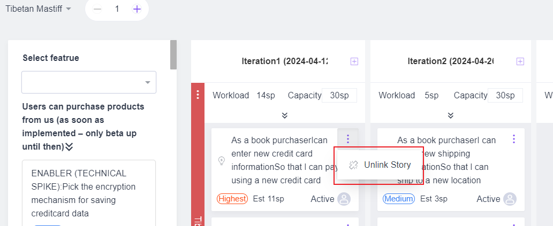Image resolution: width=553 pixels, height=226 pixels.
Task: Open the Select feature combo box
Action: [89, 82]
